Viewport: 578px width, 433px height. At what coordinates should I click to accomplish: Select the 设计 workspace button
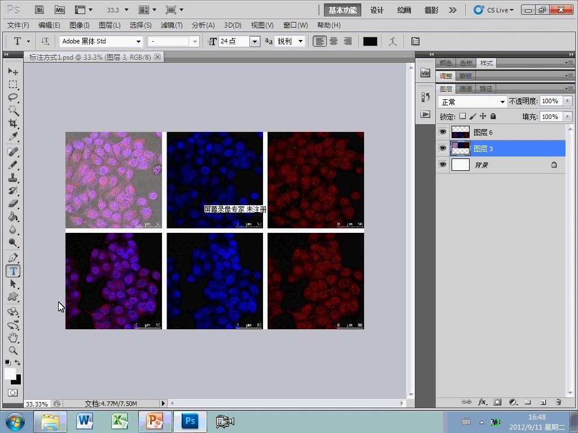(376, 10)
